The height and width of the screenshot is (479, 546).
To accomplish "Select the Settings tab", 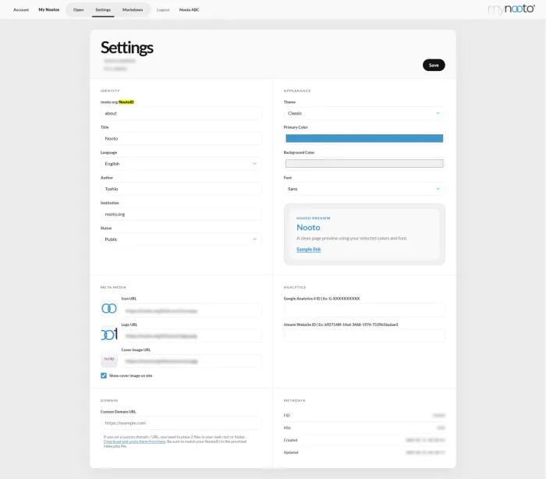I will [103, 10].
